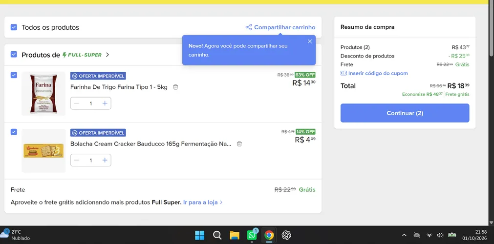Open Farinha De Trigo Farina product title
494x244 pixels.
coord(119,87)
